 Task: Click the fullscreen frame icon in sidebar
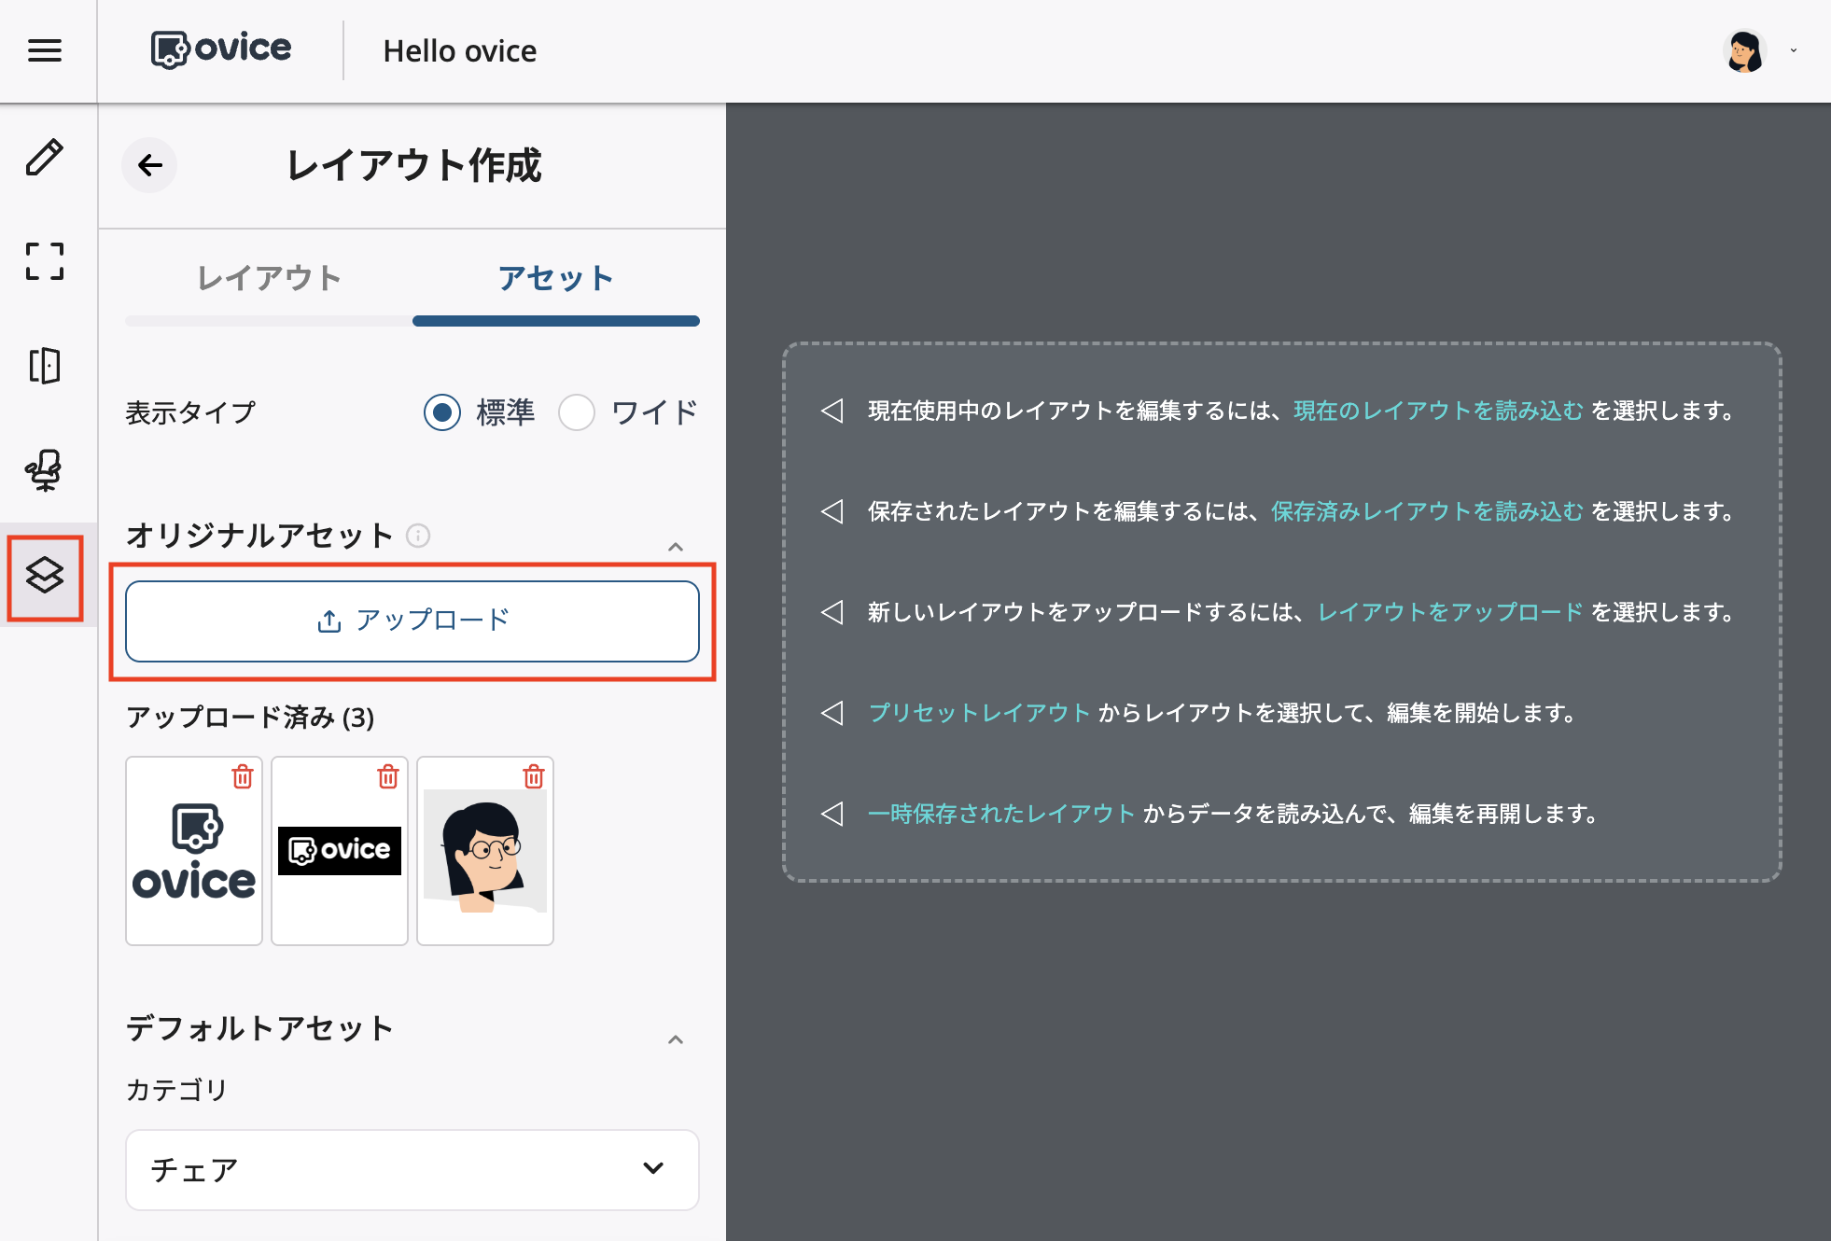(x=45, y=261)
